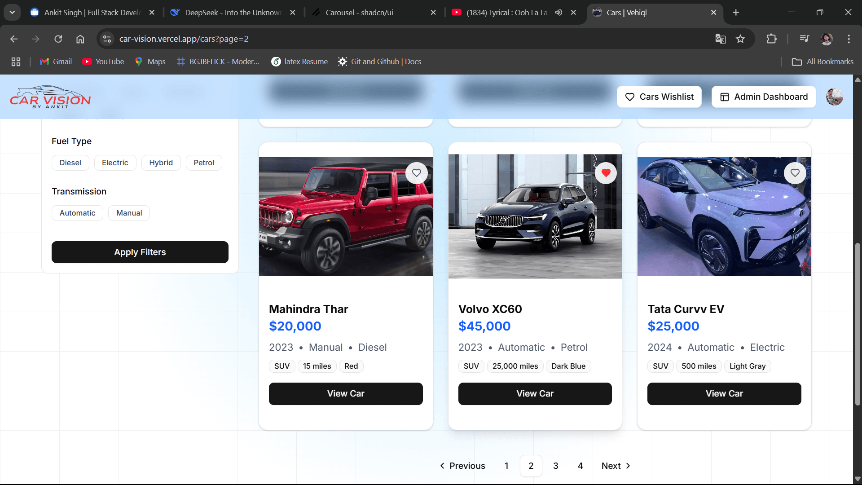Open the Apps grid in bookmarks bar

point(16,62)
